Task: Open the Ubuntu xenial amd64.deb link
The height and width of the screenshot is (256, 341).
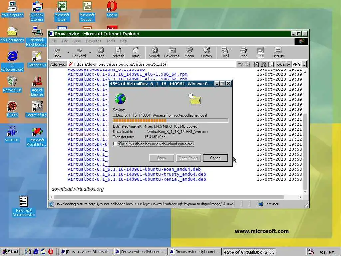Action: (x=137, y=179)
